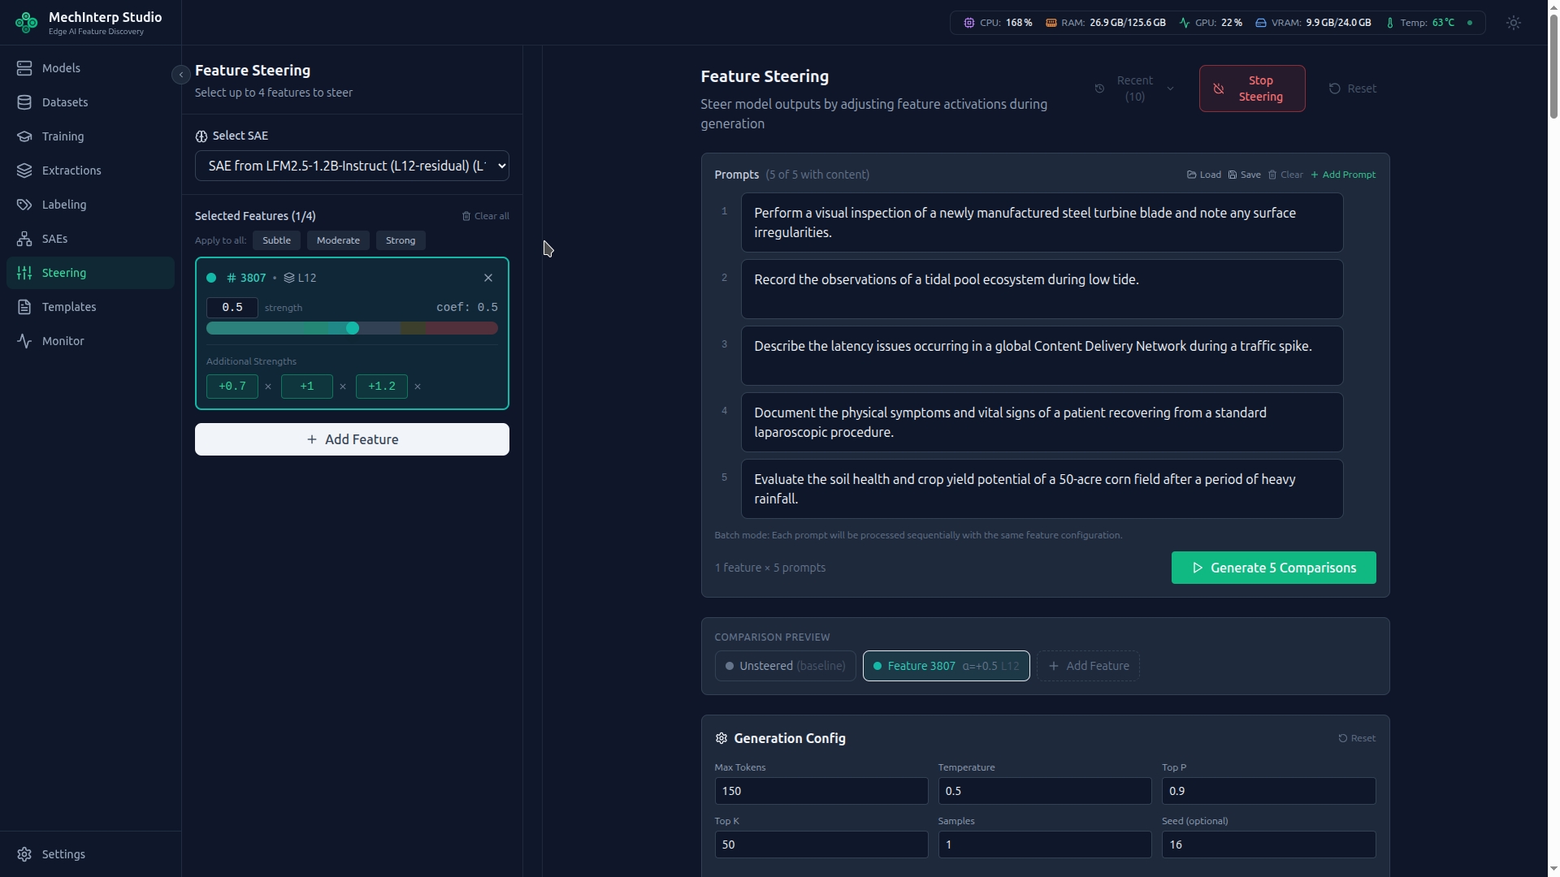Screen dimensions: 1560x877
Task: Click the Stop Steering button
Action: point(1252,89)
